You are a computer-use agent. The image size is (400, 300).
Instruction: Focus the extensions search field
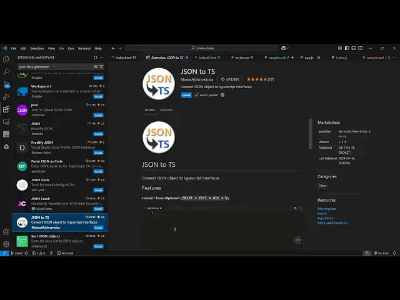[x=55, y=67]
